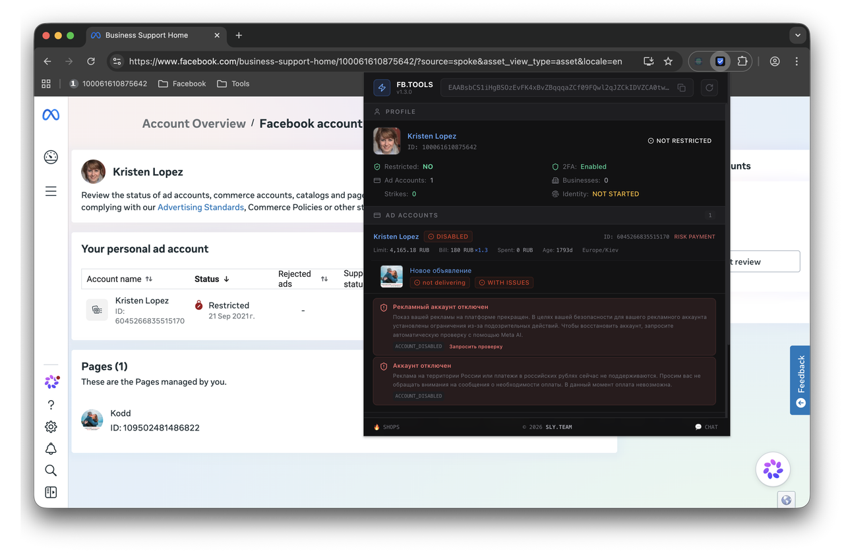Reload the current page
Screen dimensions: 844x553
(91, 61)
